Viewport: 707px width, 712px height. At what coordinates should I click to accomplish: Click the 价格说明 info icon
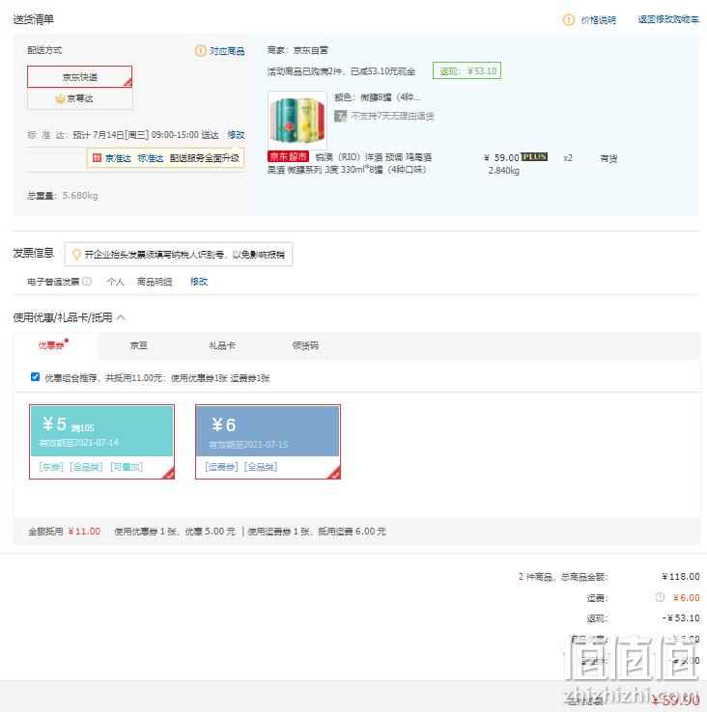click(568, 19)
